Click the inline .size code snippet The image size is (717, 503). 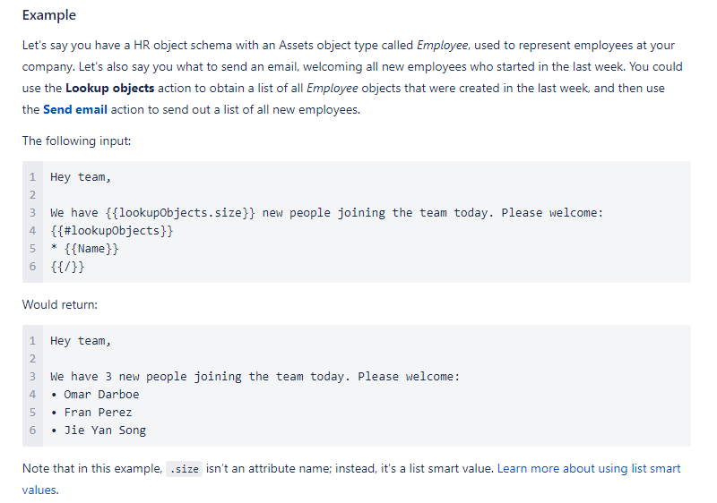click(x=184, y=469)
